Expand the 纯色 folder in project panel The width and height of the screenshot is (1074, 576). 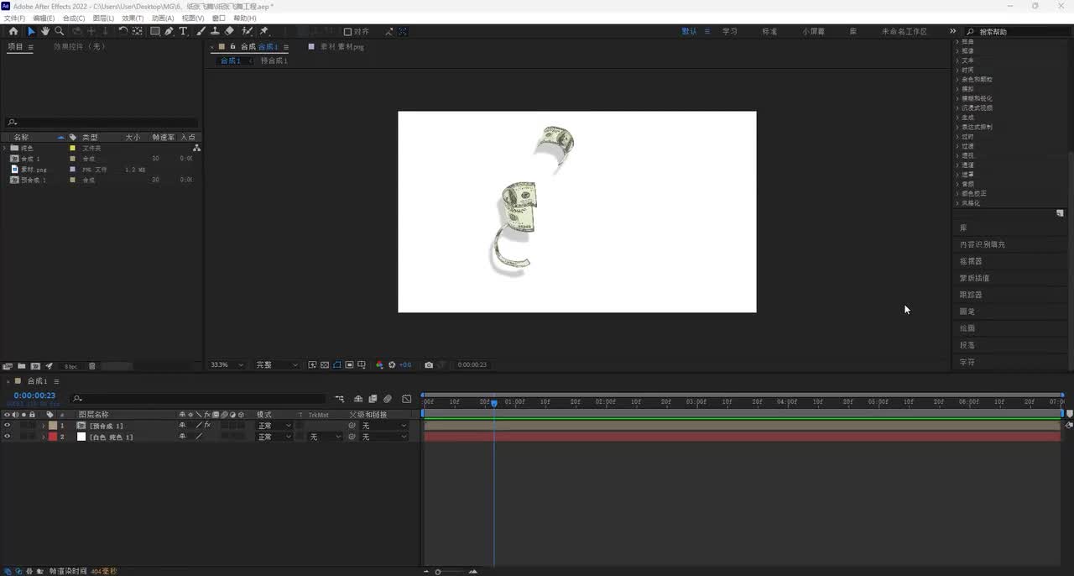pos(5,148)
